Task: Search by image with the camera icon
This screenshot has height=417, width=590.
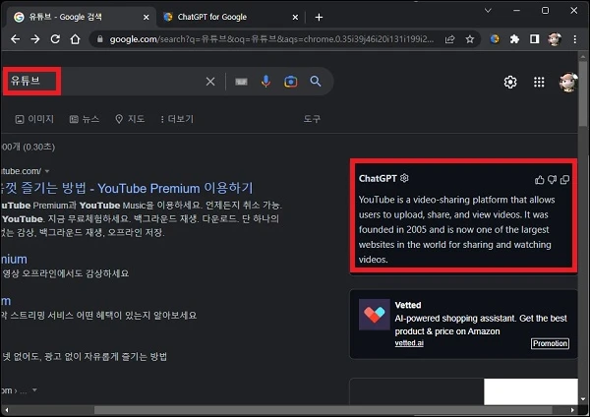Action: point(290,82)
